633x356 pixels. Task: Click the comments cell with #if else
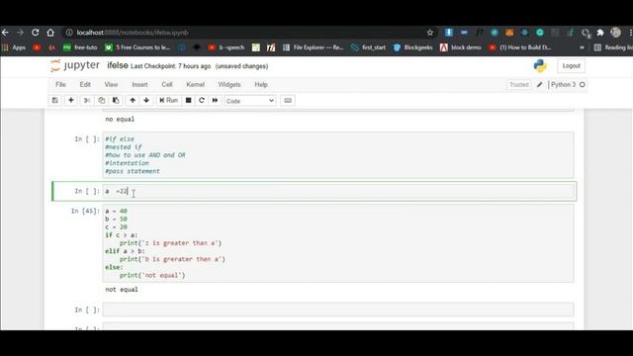338,155
